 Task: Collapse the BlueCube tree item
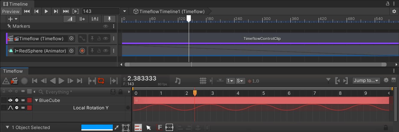tap(36, 100)
